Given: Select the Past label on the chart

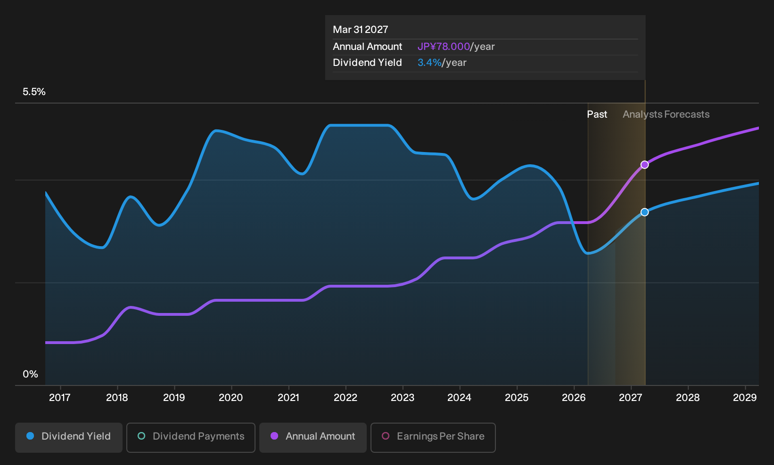Looking at the screenshot, I should click(x=597, y=114).
